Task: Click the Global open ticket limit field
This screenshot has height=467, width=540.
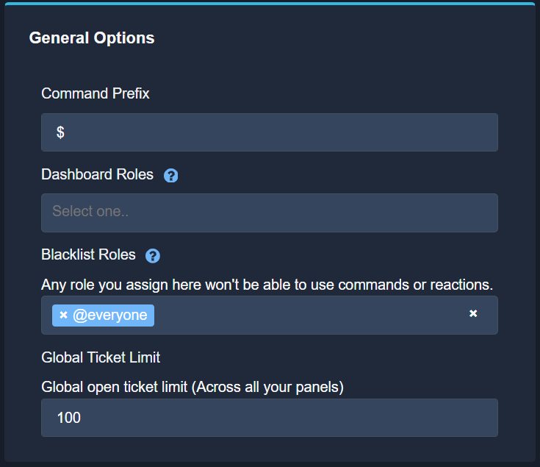Action: 269,418
